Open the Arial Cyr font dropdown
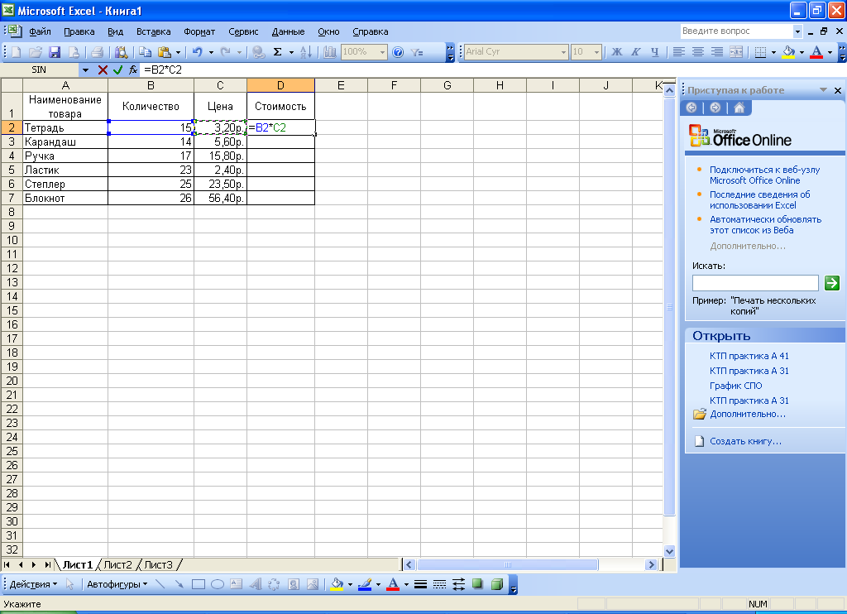Viewport: 847px width, 614px height. pos(563,52)
